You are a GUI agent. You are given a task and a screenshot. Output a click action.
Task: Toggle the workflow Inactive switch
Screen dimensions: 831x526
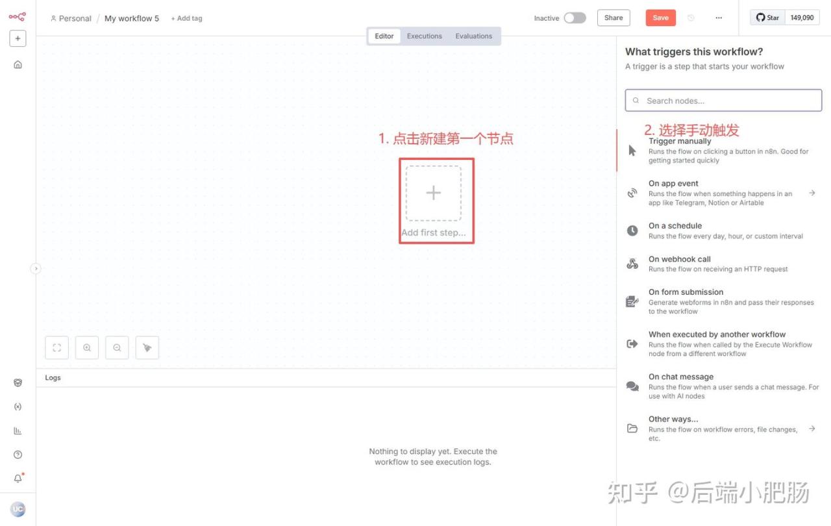tap(574, 18)
